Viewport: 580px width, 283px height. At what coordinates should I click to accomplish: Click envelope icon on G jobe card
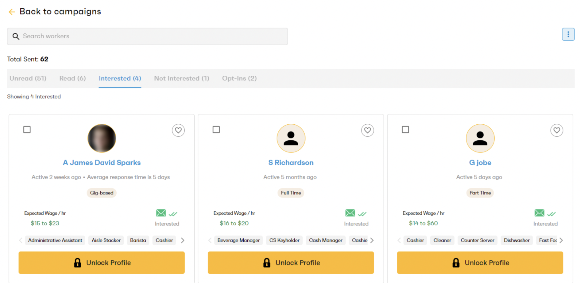click(x=539, y=213)
